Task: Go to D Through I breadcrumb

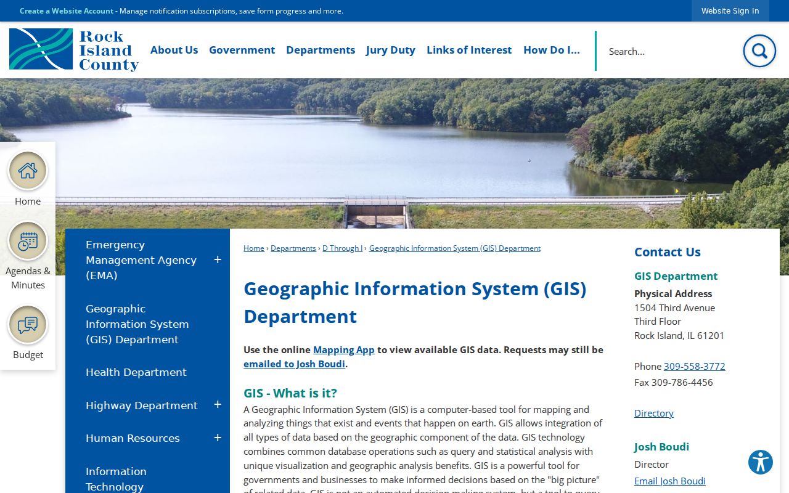Action: coord(342,248)
